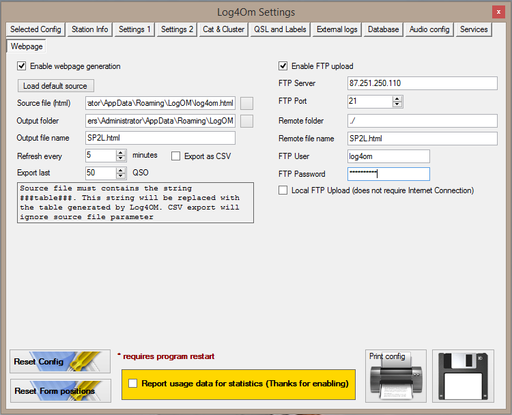Click the ###table### source file note text

(135, 203)
